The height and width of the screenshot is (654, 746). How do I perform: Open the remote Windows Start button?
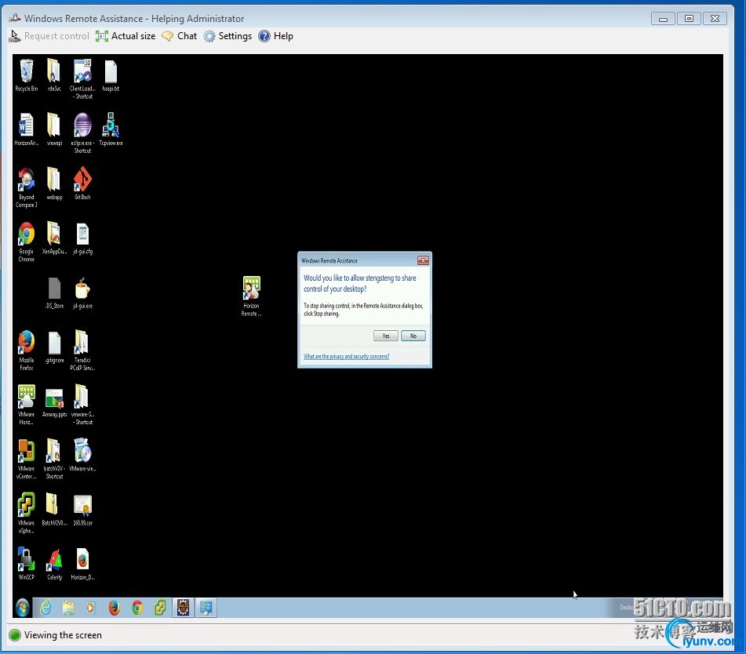(23, 608)
